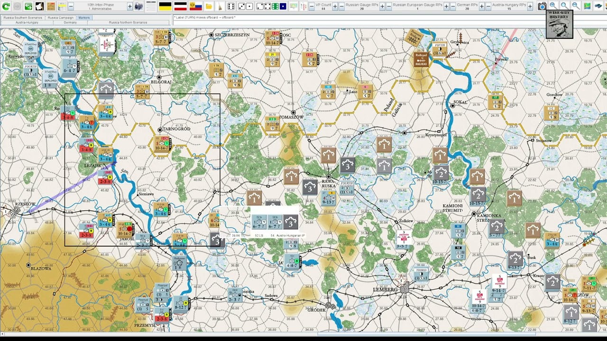Image resolution: width=607 pixels, height=341 pixels.
Task: Click the monitor icon in toolbar
Action: 294,6
